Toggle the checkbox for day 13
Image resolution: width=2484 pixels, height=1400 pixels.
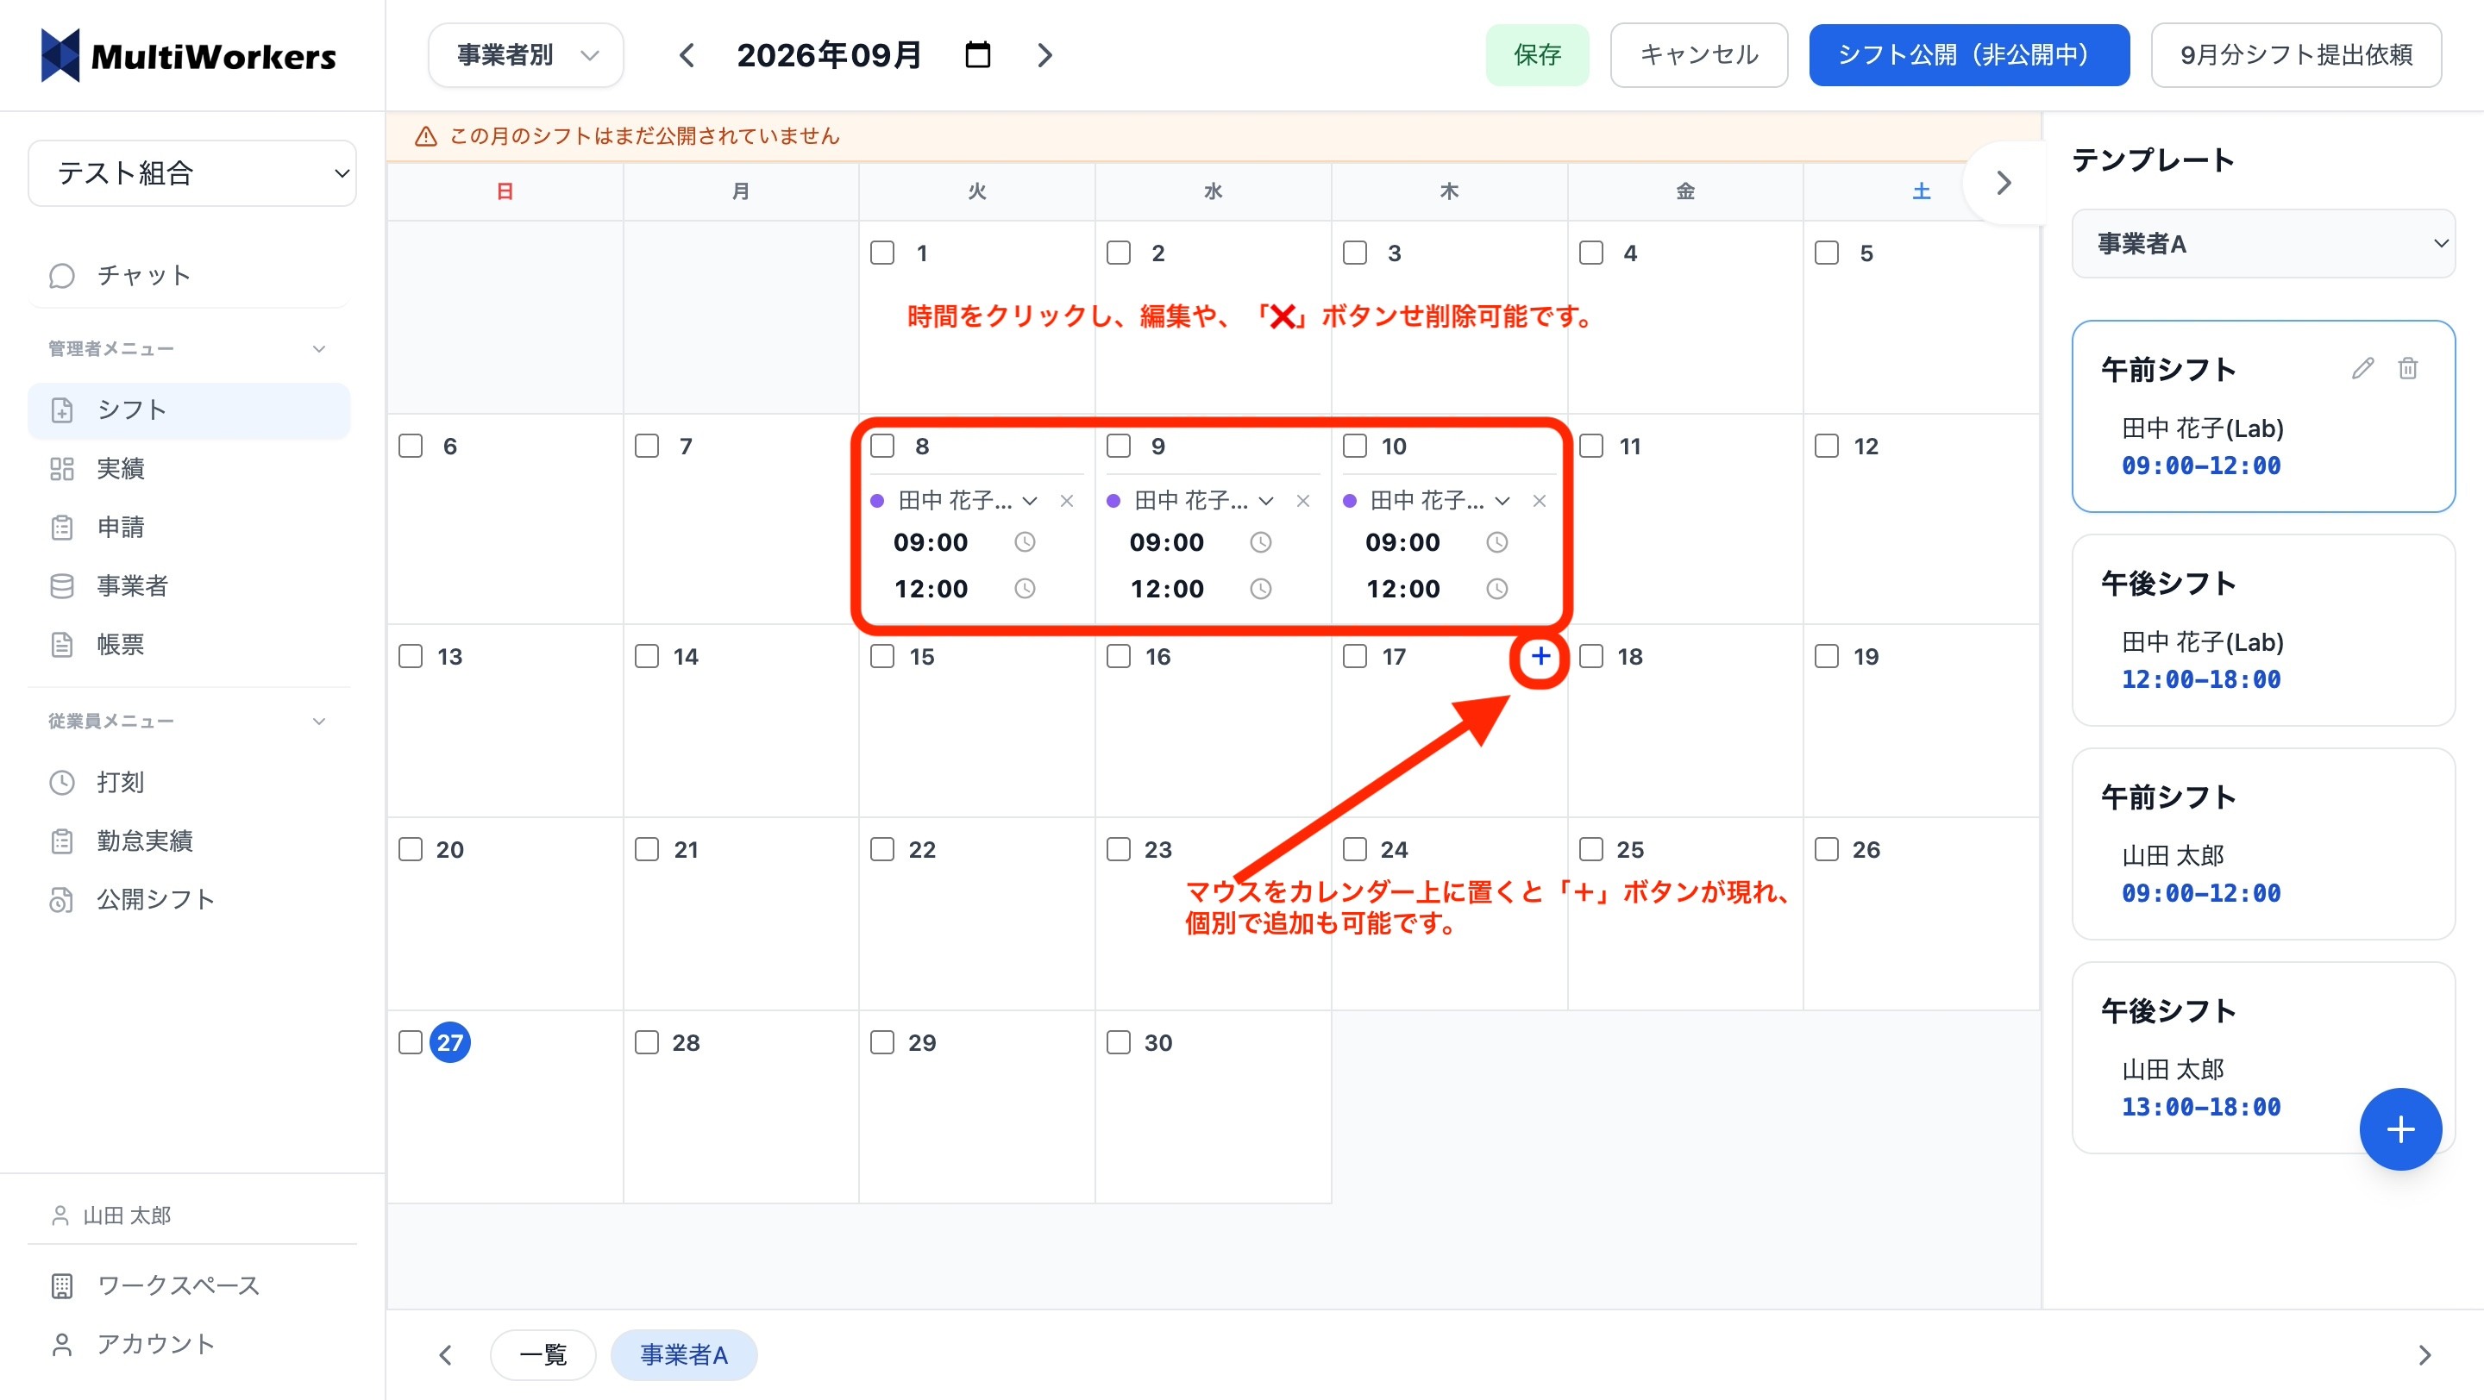[411, 656]
